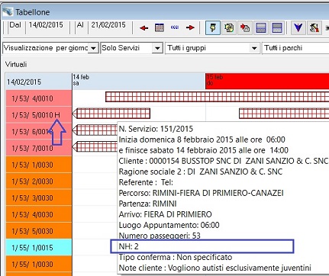This screenshot has width=329, height=276.
Task: Open the Solo Servizi dropdown
Action: 157,48
